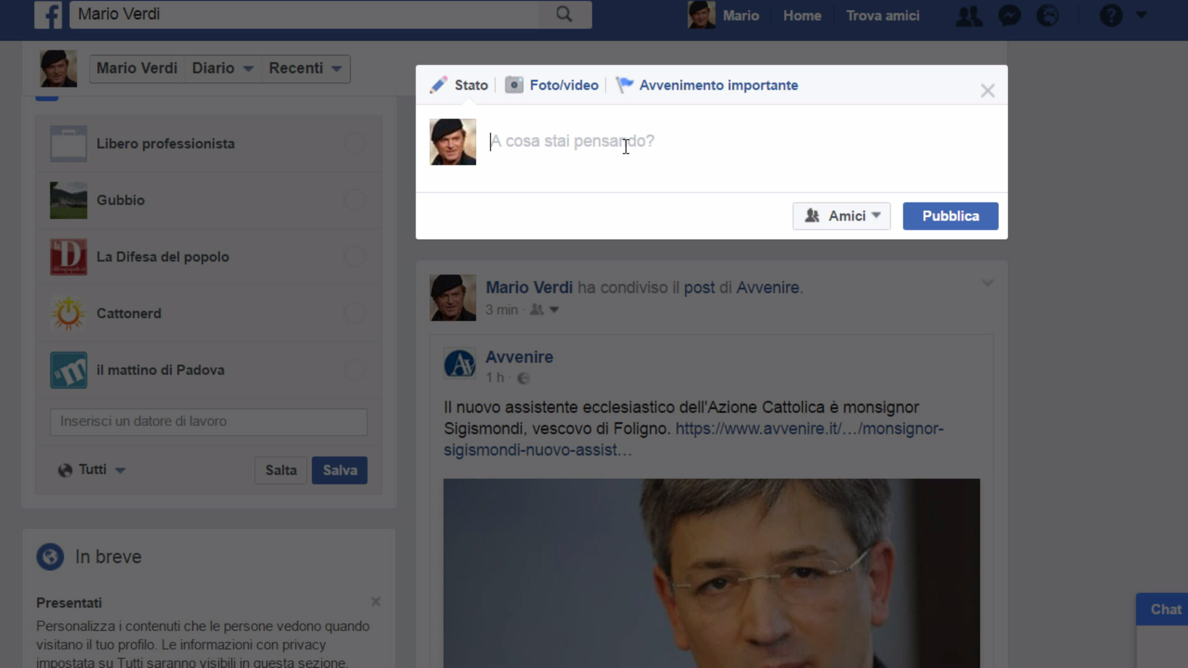Expand the account menu arrow in top bar
Screen dimensions: 1188x668
pyautogui.click(x=1142, y=15)
